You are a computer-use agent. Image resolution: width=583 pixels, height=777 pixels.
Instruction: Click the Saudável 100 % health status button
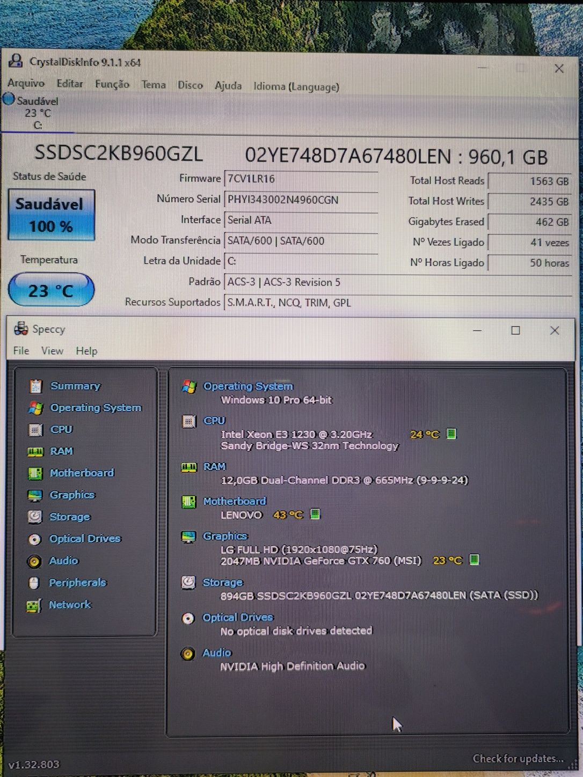pos(52,215)
